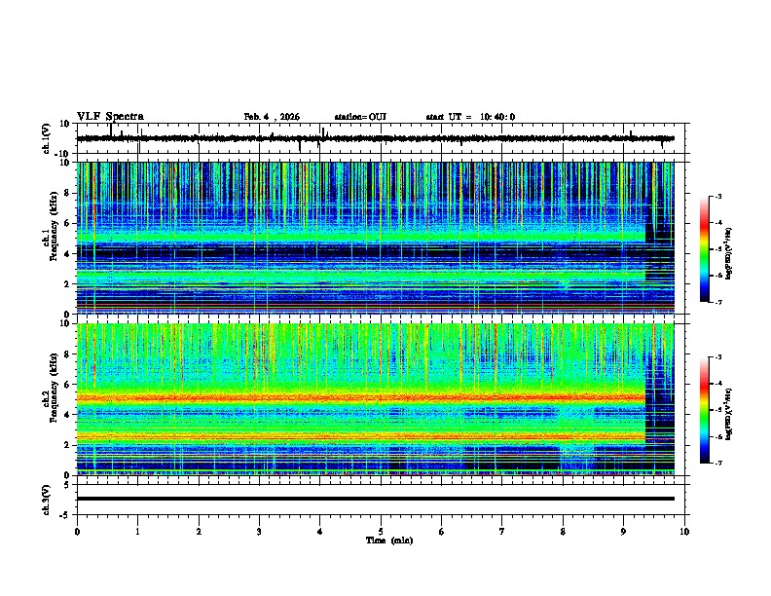Click the ch.2 color scale log(PSD) label
Image resolution: width=771 pixels, height=596 pixels.
(728, 414)
